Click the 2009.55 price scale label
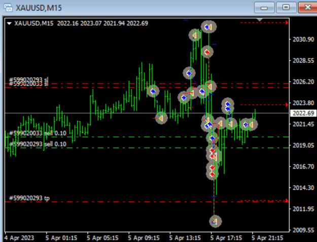The height and width of the screenshot is (242, 317). click(x=303, y=230)
